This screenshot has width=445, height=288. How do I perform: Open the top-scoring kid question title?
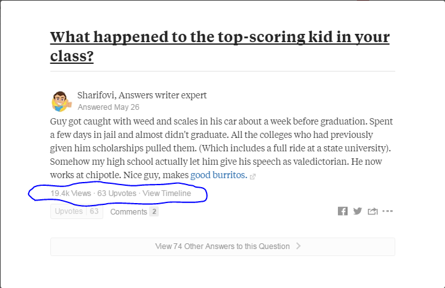(x=219, y=47)
